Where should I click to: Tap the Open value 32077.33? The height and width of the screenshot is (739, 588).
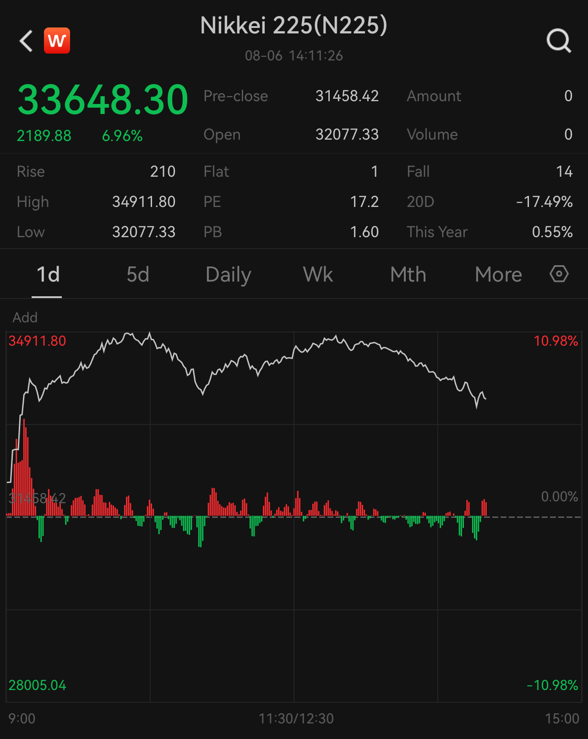click(x=347, y=135)
